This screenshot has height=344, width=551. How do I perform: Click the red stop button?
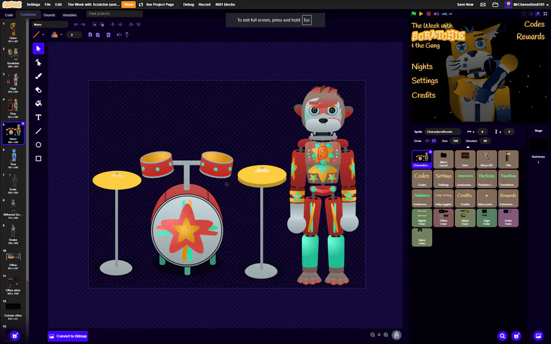point(429,14)
